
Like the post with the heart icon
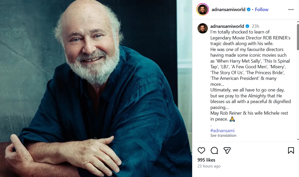[x=201, y=150]
